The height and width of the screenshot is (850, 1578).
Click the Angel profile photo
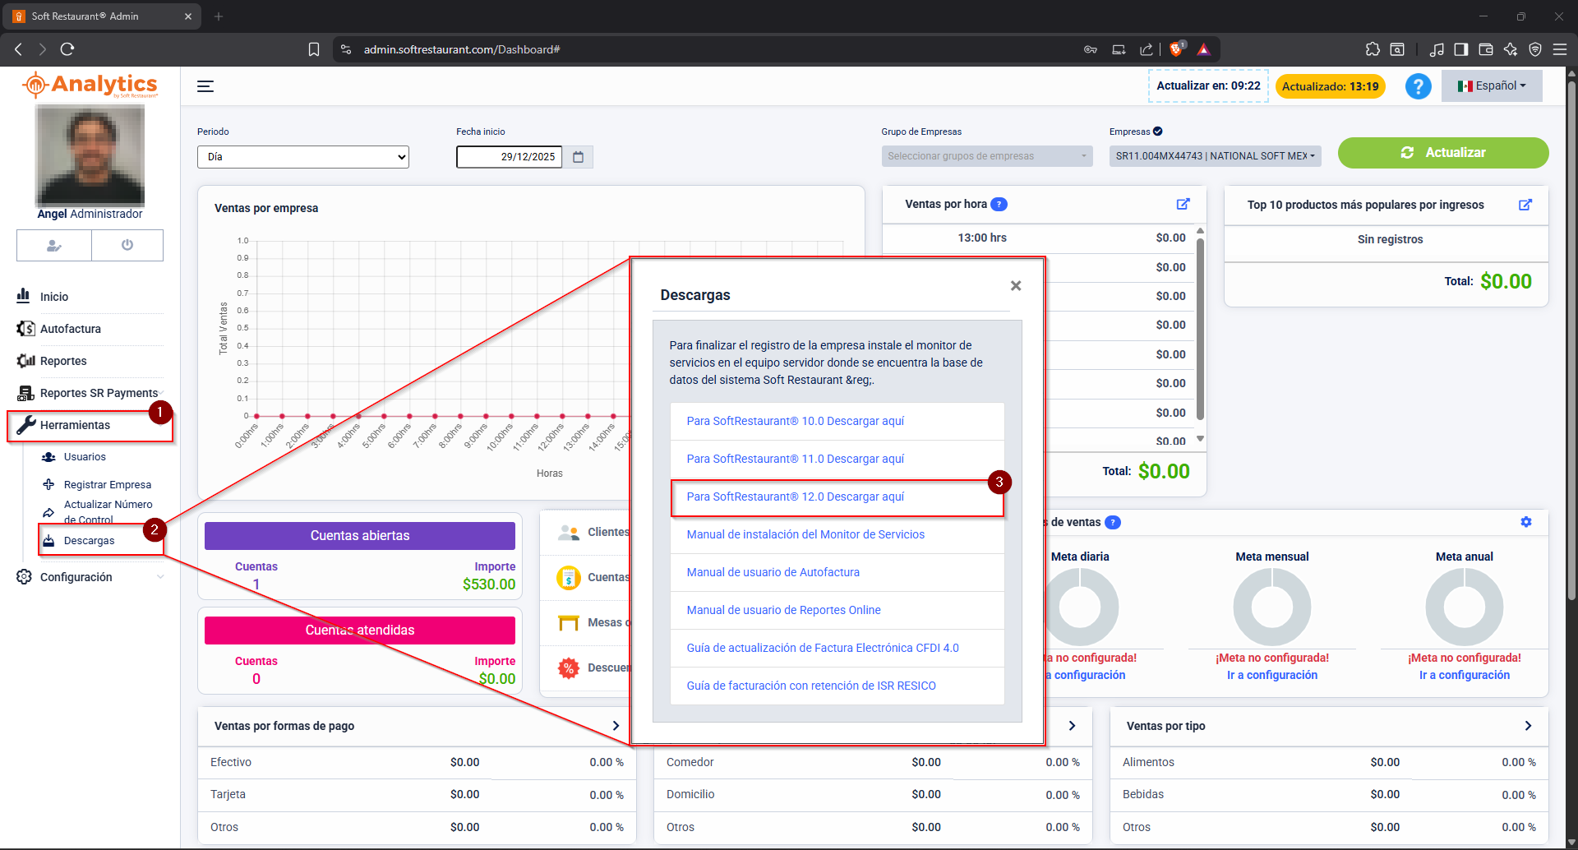(x=90, y=155)
